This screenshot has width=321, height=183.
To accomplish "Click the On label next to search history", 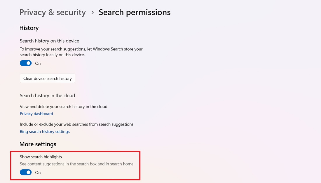I will coord(38,63).
